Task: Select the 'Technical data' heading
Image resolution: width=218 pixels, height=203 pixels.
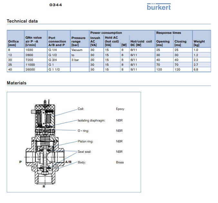Action: click(x=22, y=21)
